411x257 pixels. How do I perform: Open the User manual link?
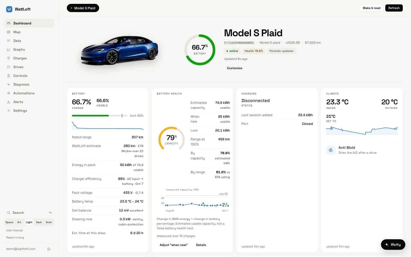tap(14, 230)
